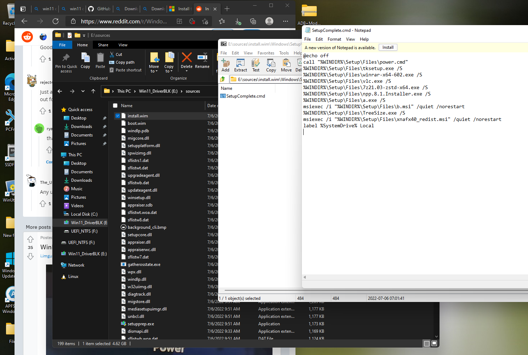Click Paste shortcut in Explorer ribbon
528x355 pixels.
point(126,70)
